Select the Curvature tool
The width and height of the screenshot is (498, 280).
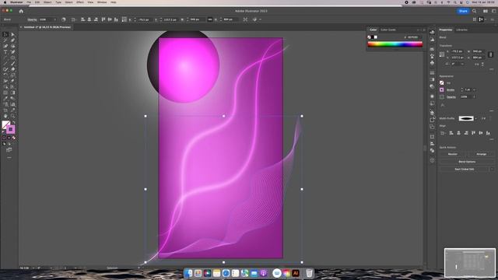[12, 46]
